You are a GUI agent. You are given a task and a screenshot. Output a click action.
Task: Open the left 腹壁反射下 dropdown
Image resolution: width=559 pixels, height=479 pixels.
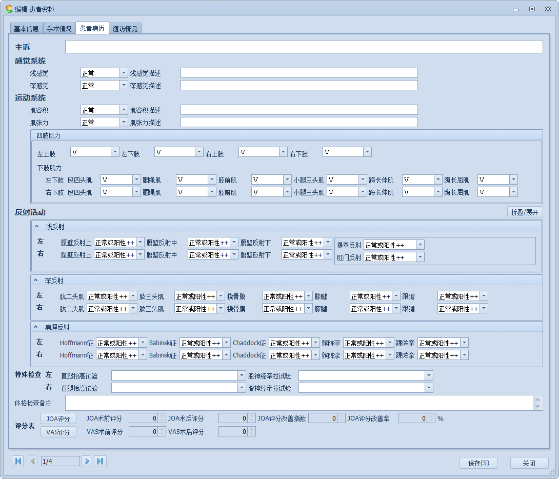click(328, 243)
